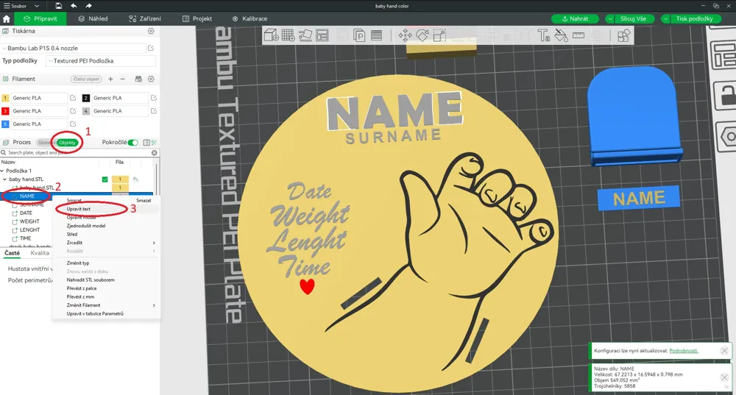Uncheck the printable checkbox for baby hand.STL

[105, 179]
